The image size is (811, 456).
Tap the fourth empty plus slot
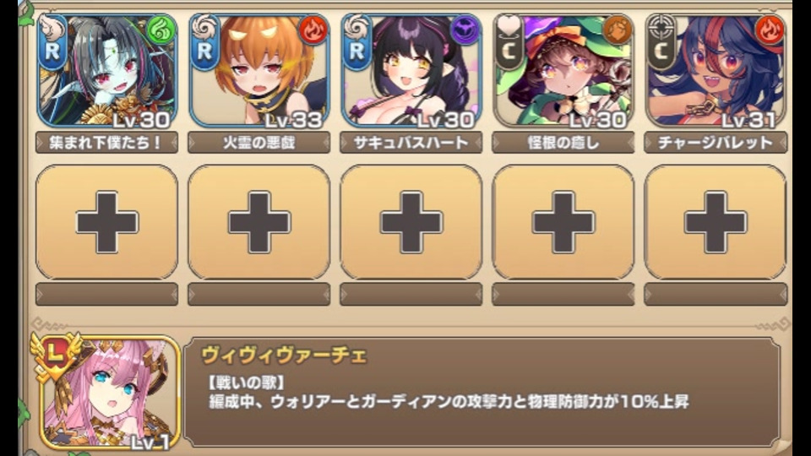pos(563,222)
